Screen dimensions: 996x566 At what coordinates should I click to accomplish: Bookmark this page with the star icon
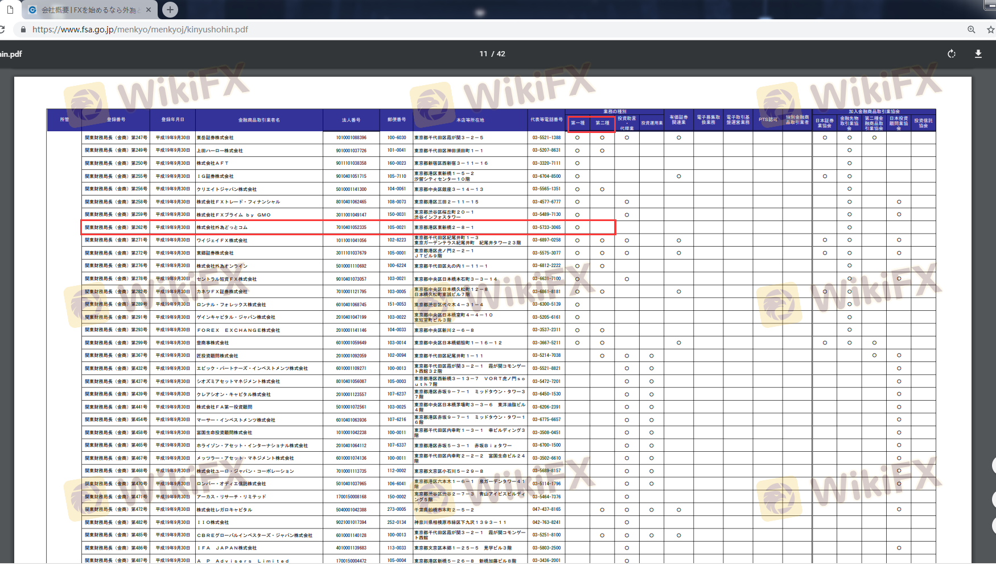pyautogui.click(x=991, y=30)
